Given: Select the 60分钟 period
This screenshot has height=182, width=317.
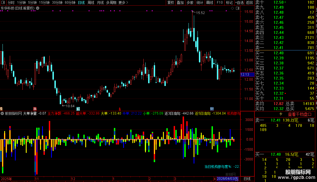Looking at the screenshot, I should [70, 3].
